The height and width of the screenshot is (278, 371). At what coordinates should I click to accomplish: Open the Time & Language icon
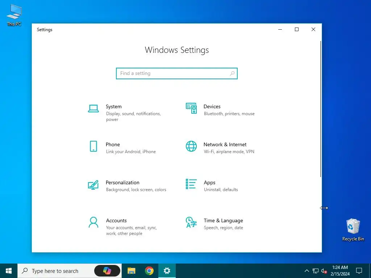tap(191, 222)
